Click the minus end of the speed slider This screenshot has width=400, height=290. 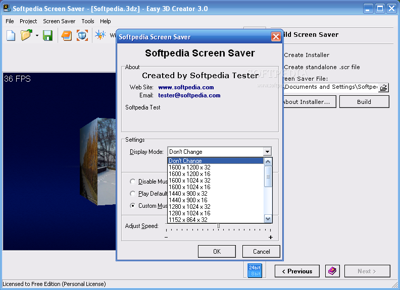(x=166, y=238)
